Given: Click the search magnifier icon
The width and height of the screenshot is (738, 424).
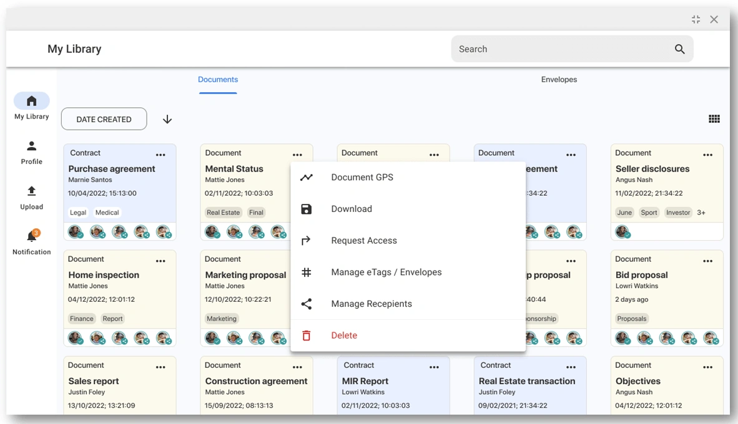Looking at the screenshot, I should (680, 49).
